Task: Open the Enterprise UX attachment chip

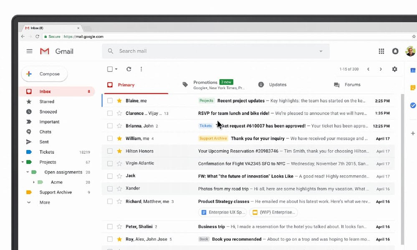Action: tap(222, 212)
